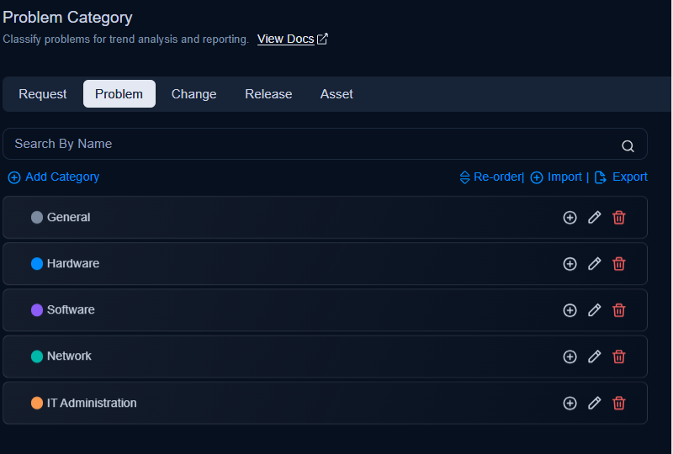
Task: Select the Problem tab
Action: click(x=119, y=94)
